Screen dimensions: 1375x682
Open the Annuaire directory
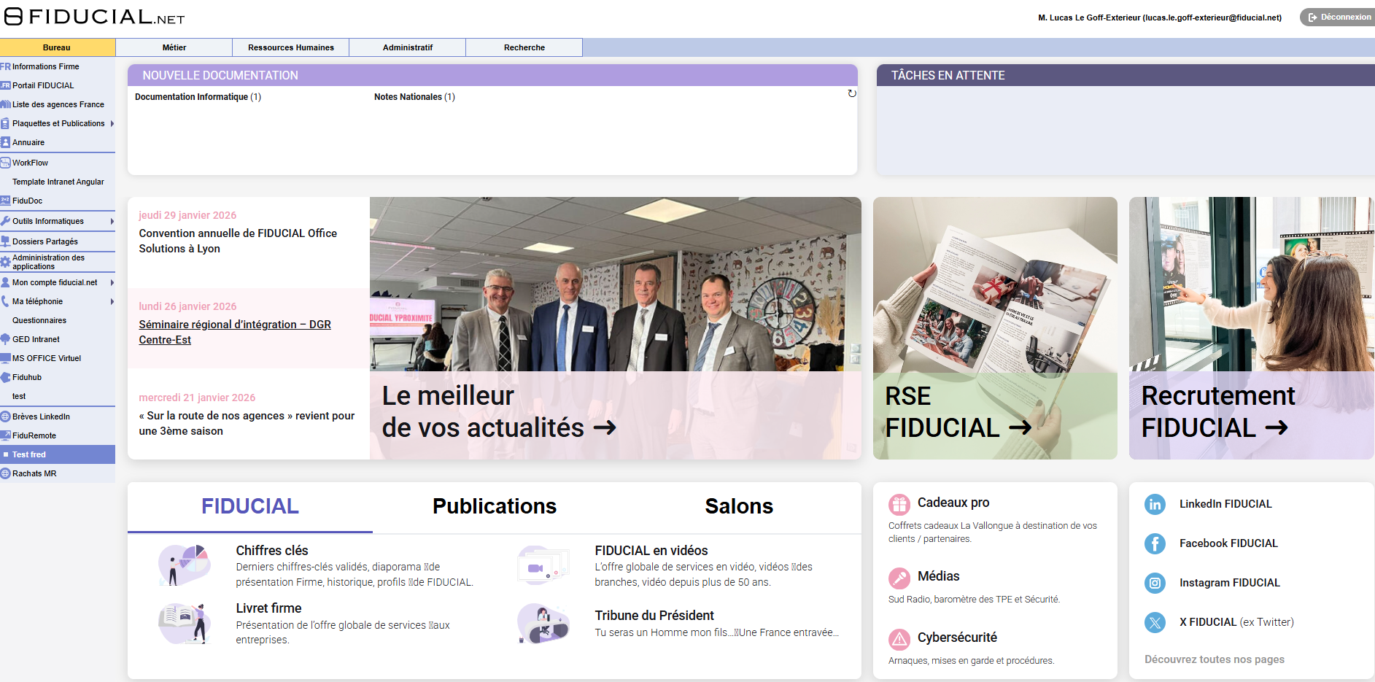29,142
